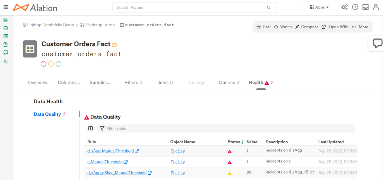Viewport: 383px width, 180px height.
Task: Open file systems drive icon in sidebar
Action: (x=6, y=28)
